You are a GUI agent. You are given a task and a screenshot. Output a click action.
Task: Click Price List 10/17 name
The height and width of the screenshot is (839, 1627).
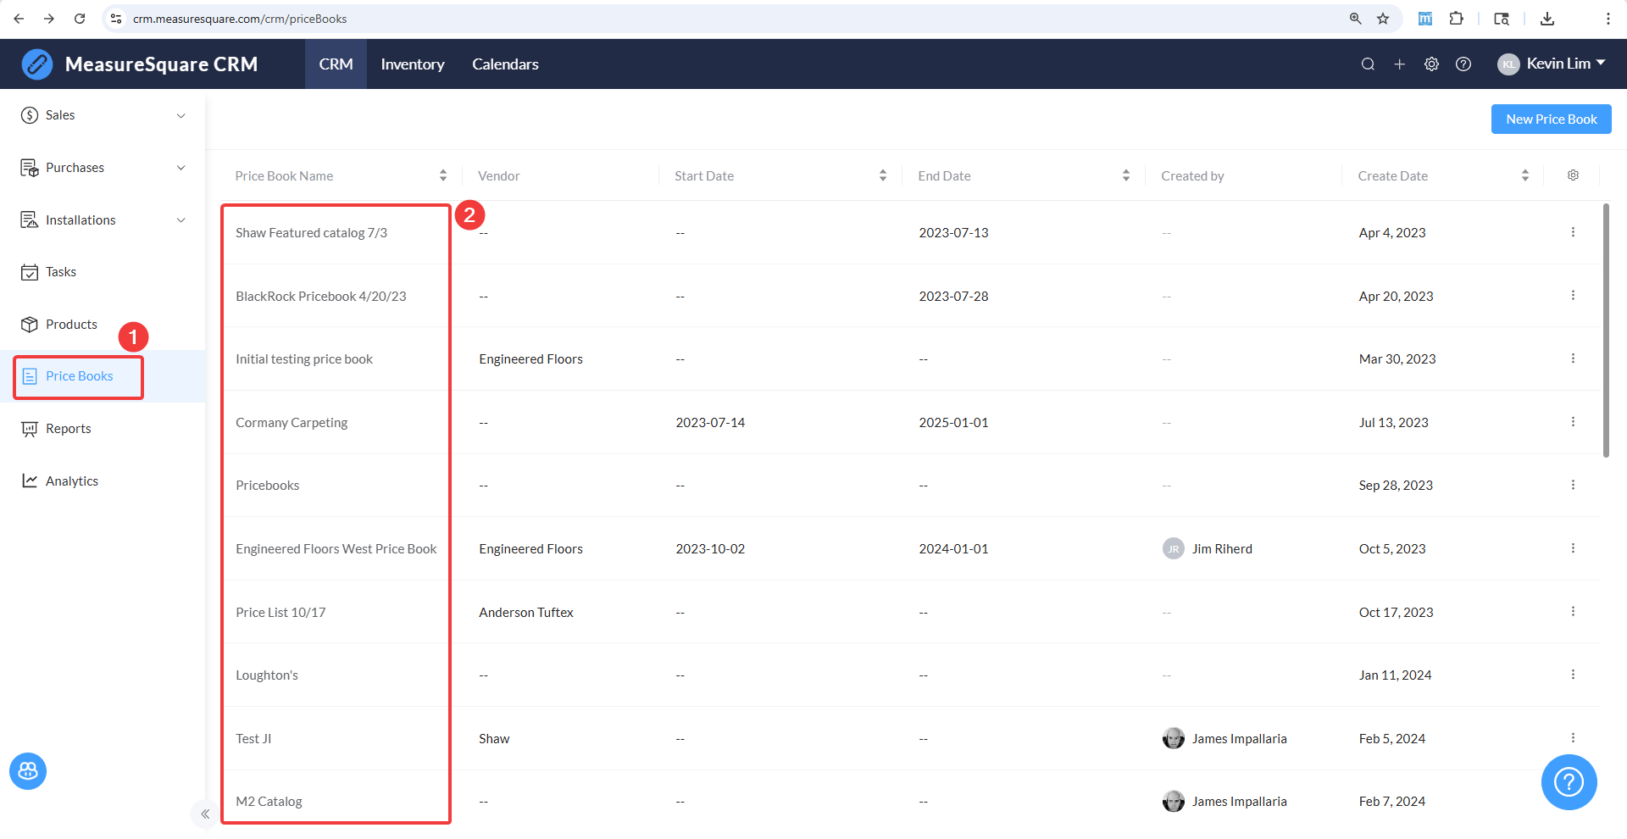280,613
